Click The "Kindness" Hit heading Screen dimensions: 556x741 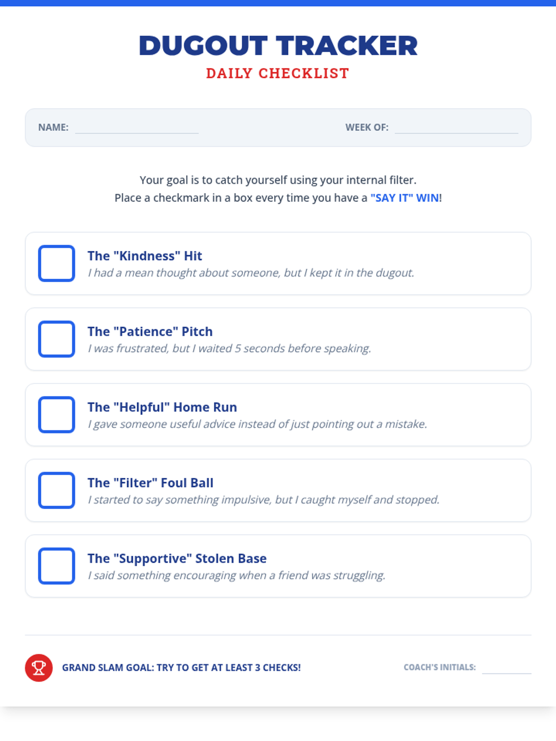[145, 256]
